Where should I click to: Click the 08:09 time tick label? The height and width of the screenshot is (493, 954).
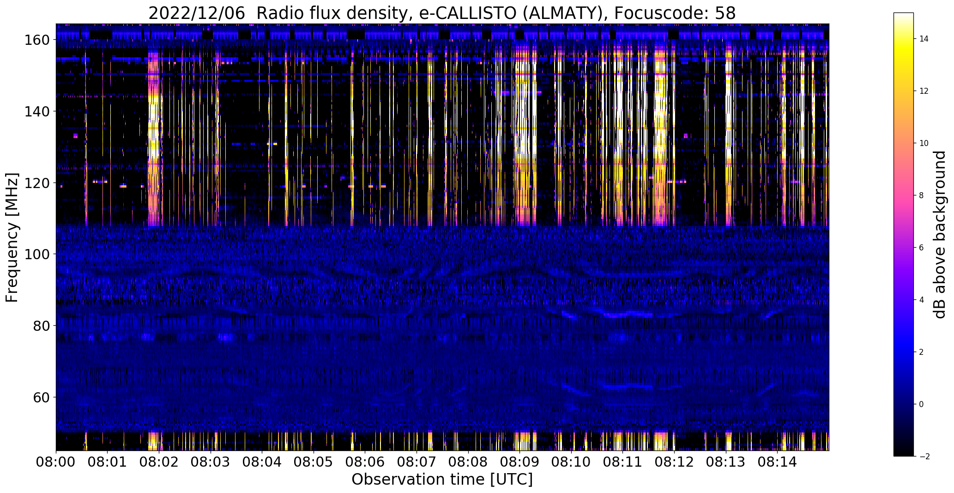pos(519,462)
